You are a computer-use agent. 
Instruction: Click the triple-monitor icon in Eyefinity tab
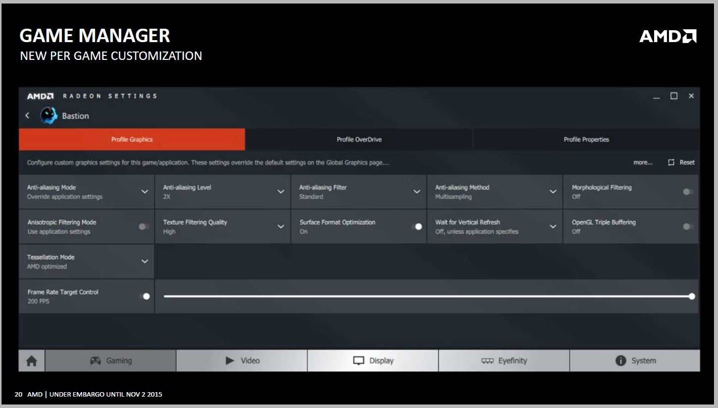coord(487,361)
